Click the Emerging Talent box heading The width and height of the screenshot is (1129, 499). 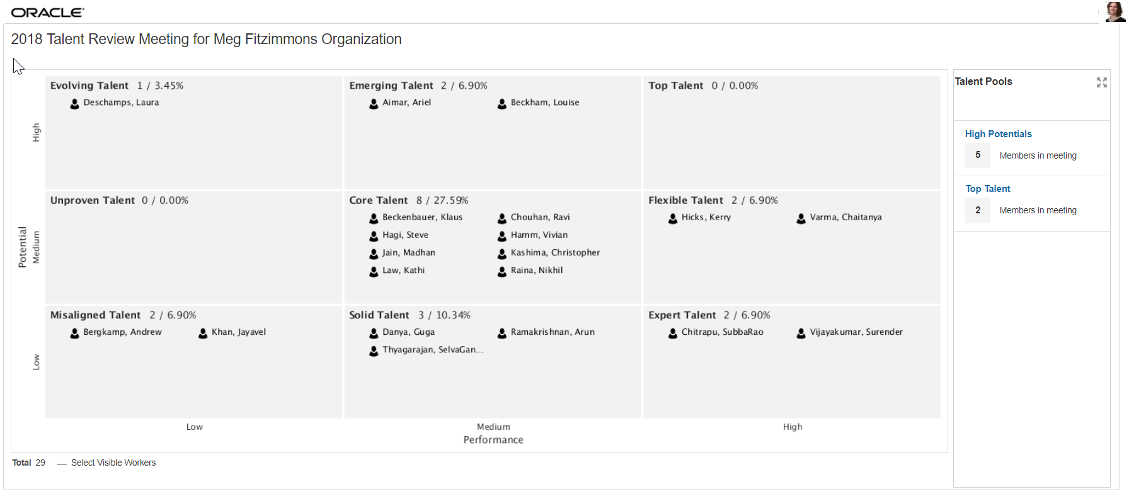click(391, 86)
